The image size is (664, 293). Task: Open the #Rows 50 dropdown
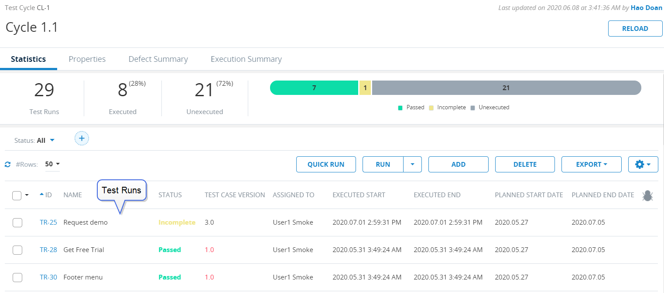[52, 164]
